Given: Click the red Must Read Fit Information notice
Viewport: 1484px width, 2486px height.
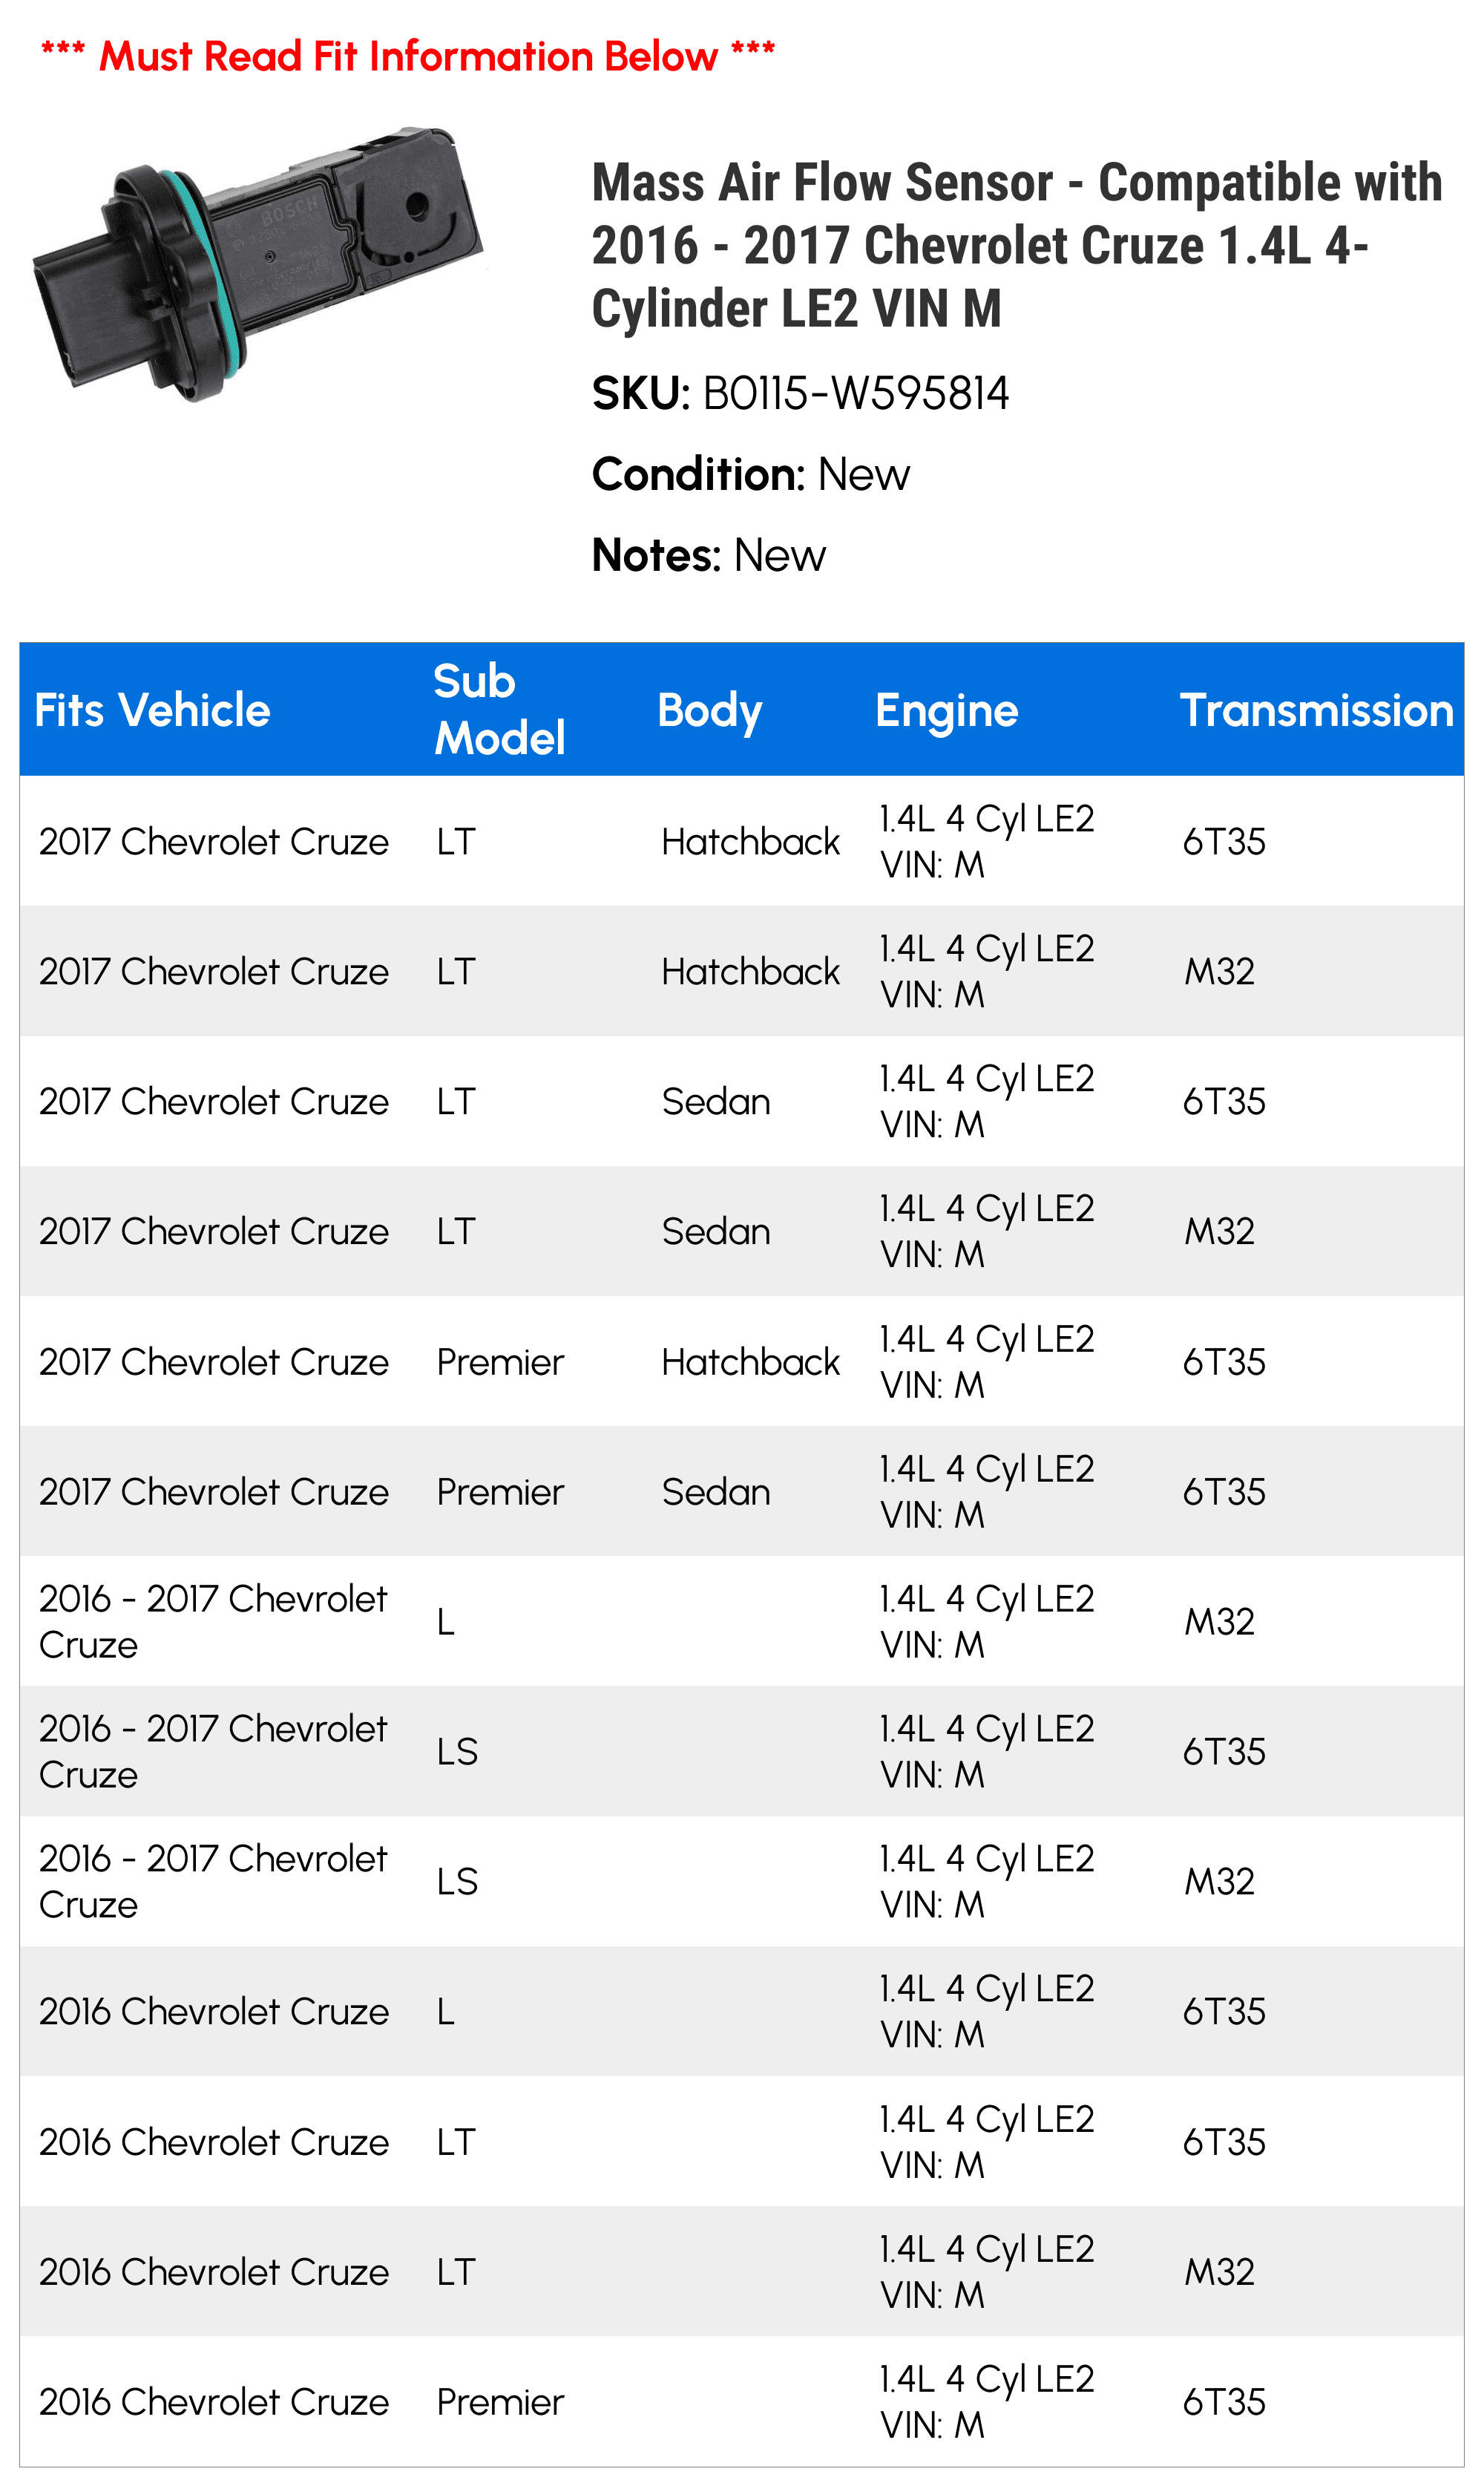Looking at the screenshot, I should coord(408,57).
